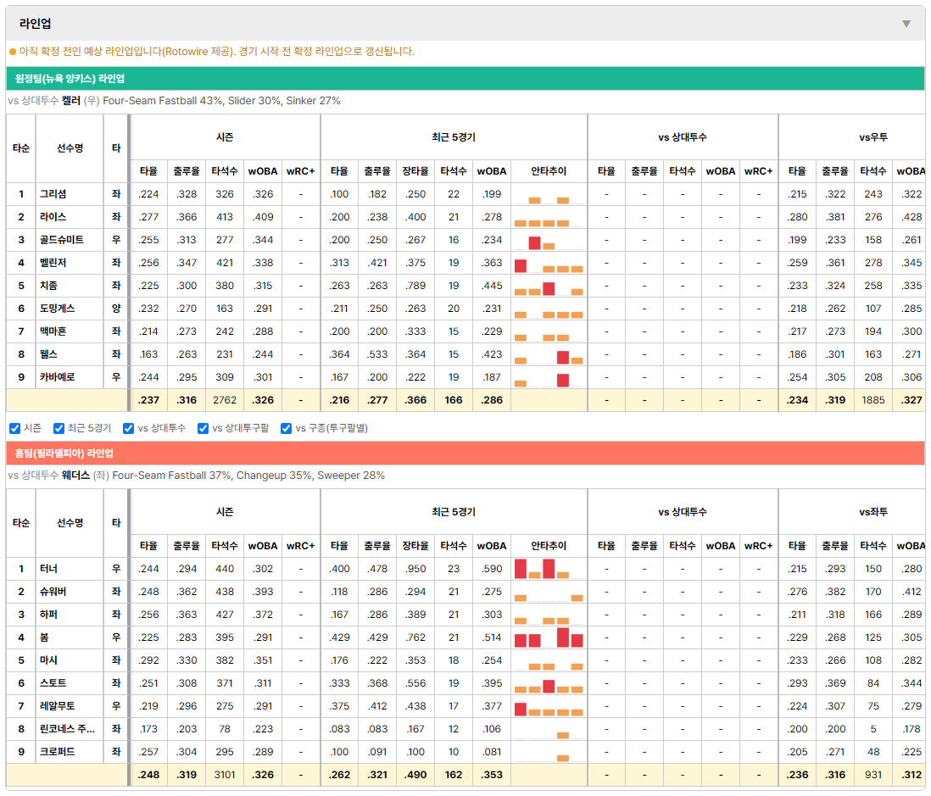Click the hit trend chart for 웰스

point(549,354)
